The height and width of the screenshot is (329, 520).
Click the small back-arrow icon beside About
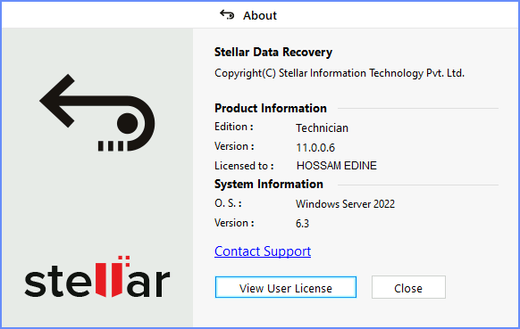point(227,15)
